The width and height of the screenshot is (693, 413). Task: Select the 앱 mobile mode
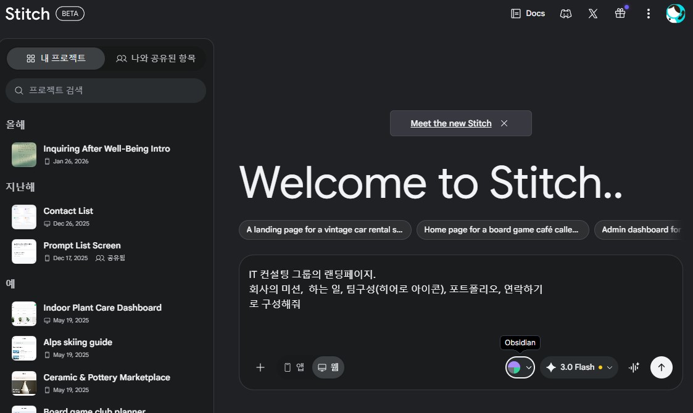tap(294, 367)
